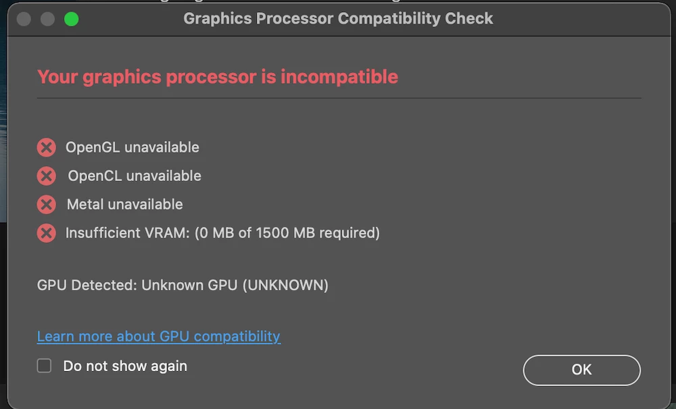Click the Graphics Processor Compatibility Check title

(338, 19)
